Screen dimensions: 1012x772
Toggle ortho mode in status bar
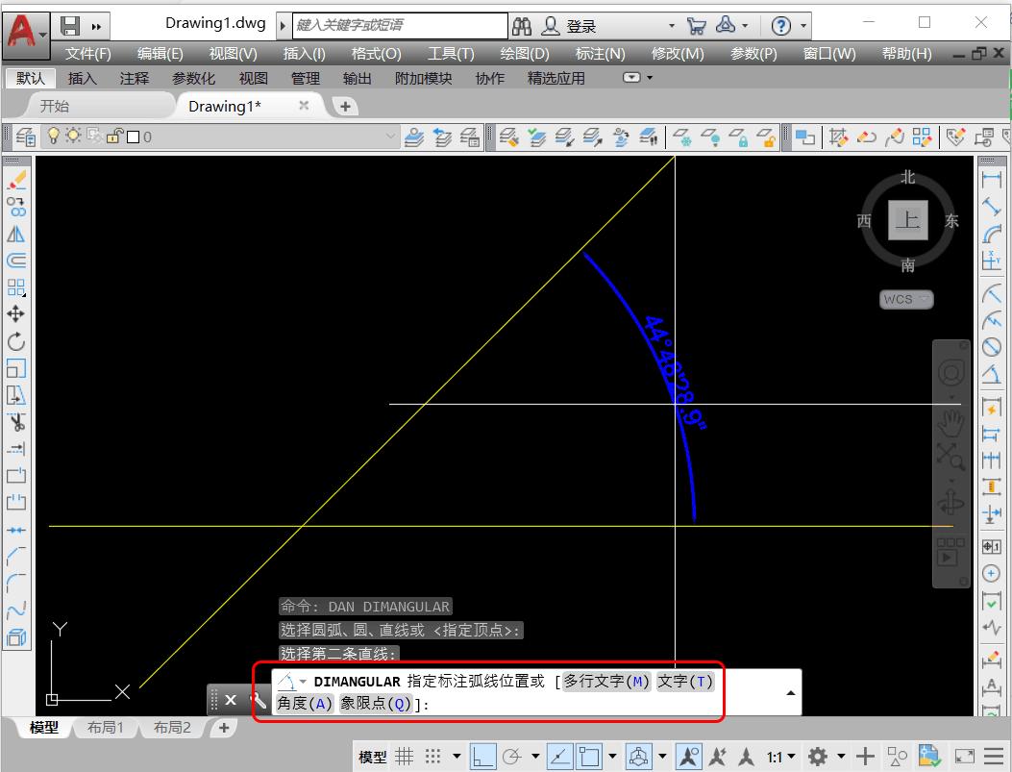(483, 757)
